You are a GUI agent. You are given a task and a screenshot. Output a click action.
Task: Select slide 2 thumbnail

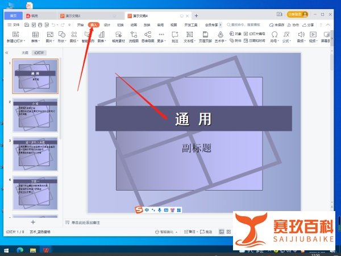point(35,115)
